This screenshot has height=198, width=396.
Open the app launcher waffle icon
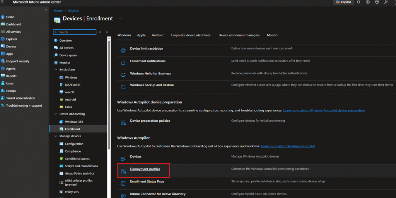(3, 2)
